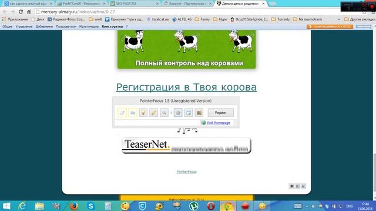Screen dimensions: 376x211
Task: Reload the page with the refresh icon
Action: (21, 12)
